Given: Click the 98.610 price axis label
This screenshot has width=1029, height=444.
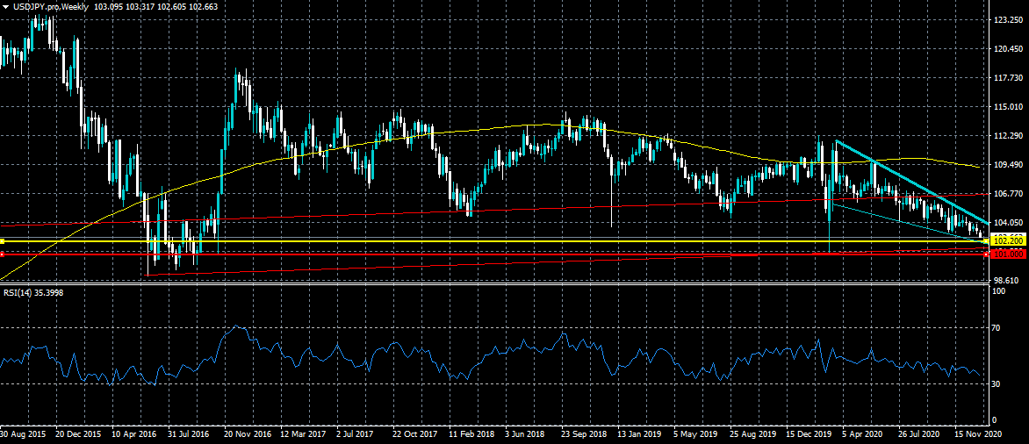Looking at the screenshot, I should point(1004,280).
